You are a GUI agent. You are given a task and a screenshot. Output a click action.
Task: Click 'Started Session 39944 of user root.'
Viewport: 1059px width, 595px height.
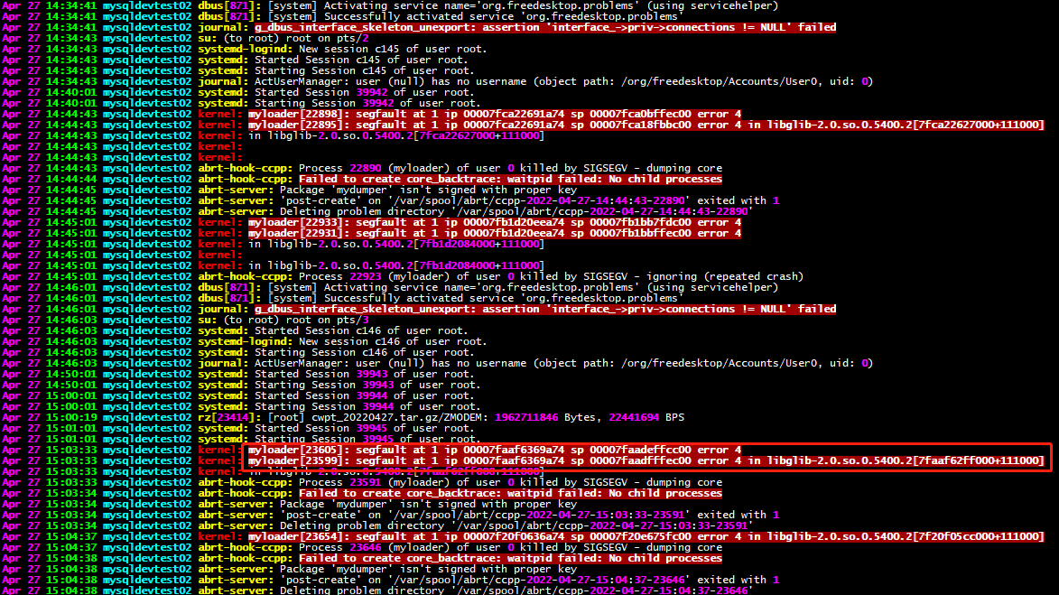pos(364,395)
